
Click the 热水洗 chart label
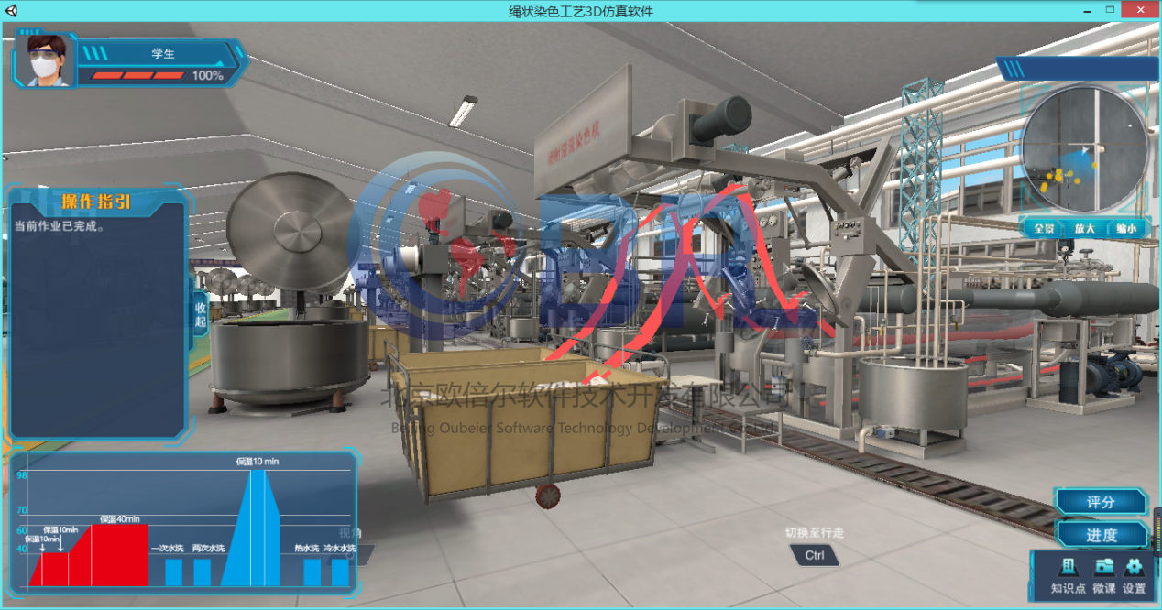coord(307,549)
